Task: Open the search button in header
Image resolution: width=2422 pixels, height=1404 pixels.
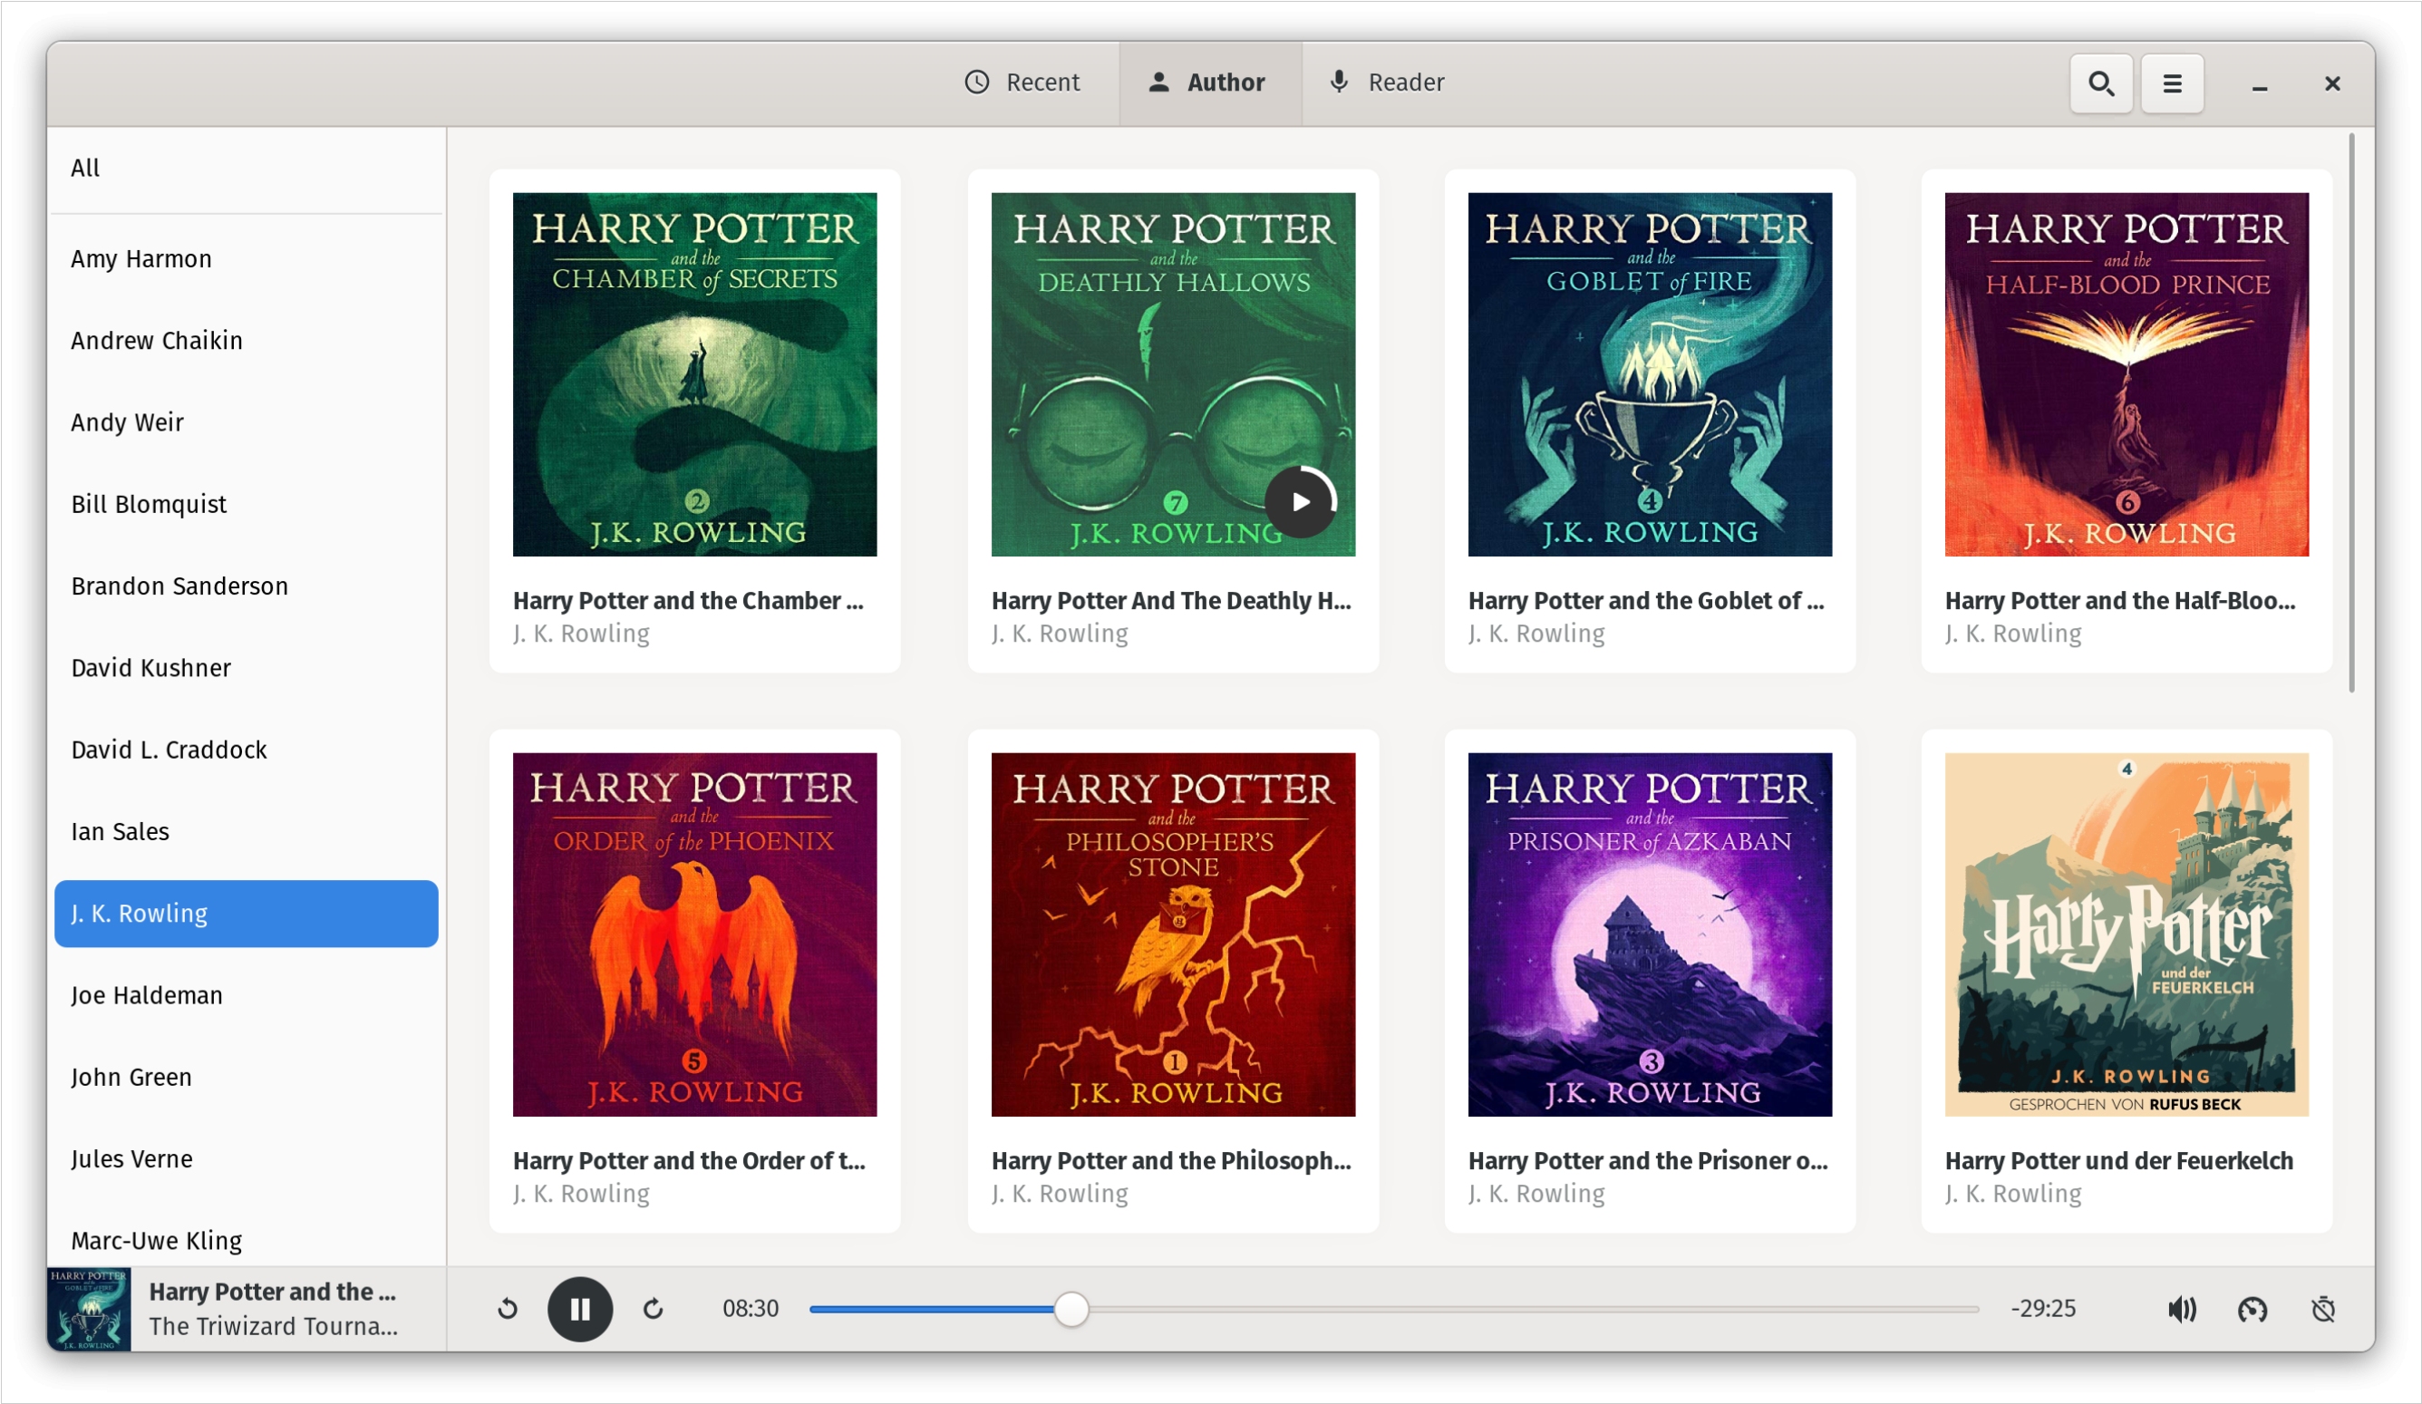Action: (x=2100, y=83)
